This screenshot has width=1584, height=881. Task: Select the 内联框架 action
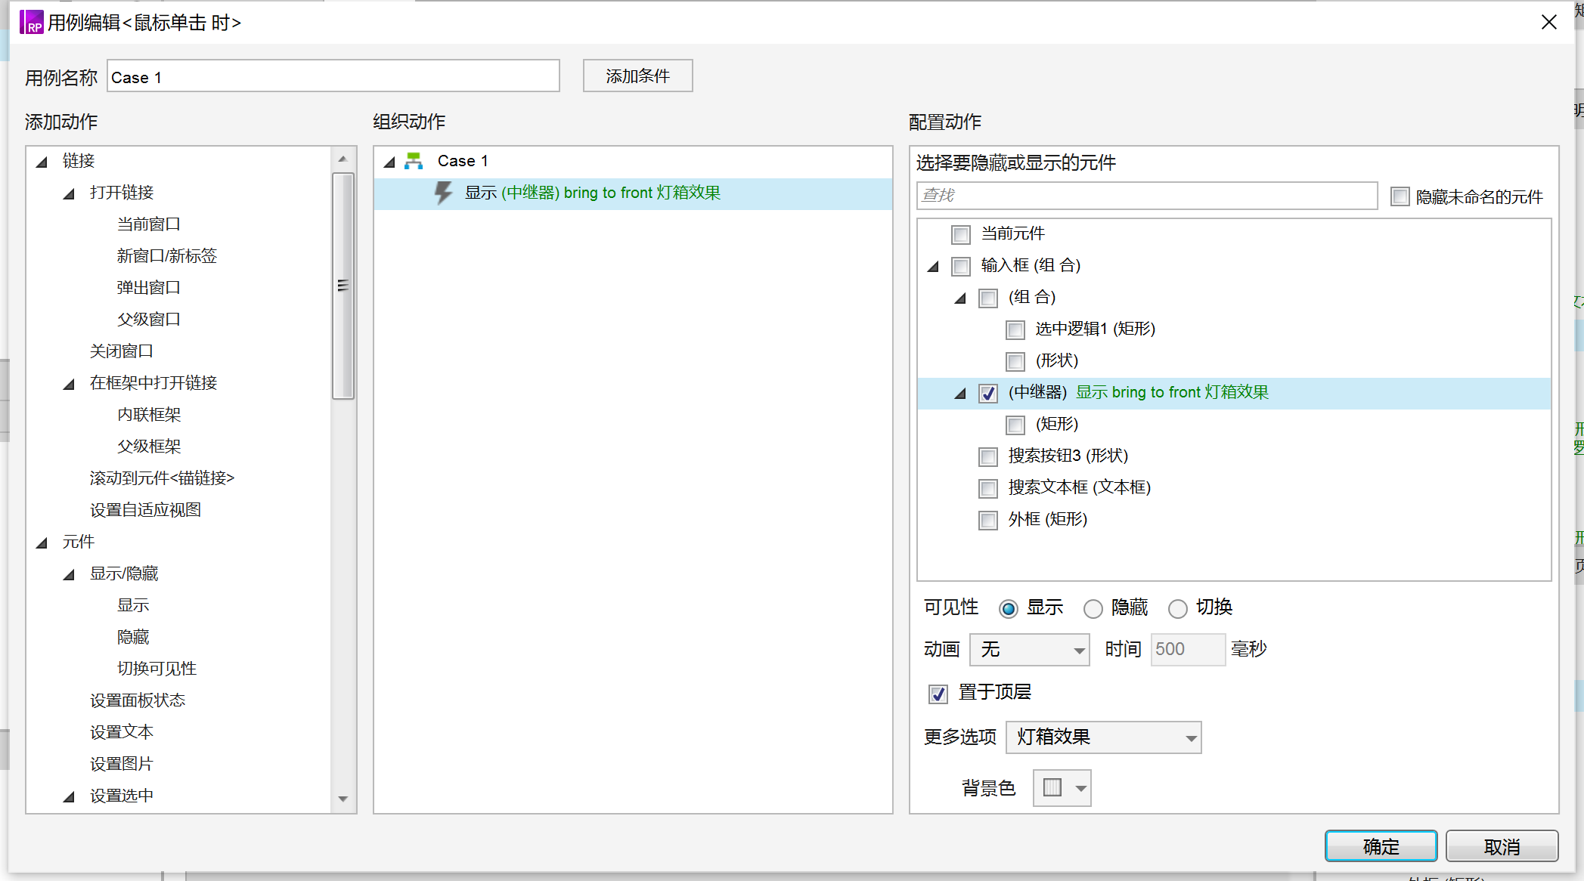click(x=149, y=415)
